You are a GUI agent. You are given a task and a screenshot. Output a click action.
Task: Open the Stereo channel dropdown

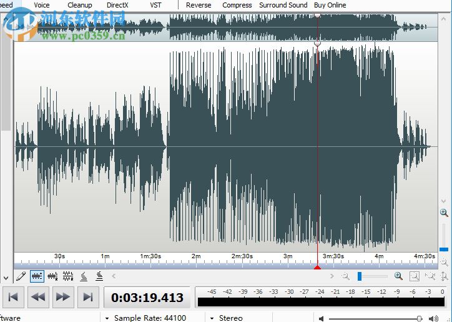point(212,318)
